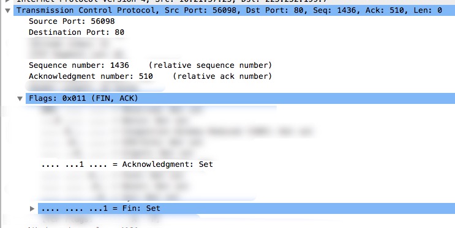Select the longest blurred line under Flags
Screen dimensions: 455x228
(176, 131)
